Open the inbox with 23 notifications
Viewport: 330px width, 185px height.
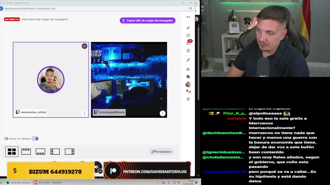(x=188, y=43)
